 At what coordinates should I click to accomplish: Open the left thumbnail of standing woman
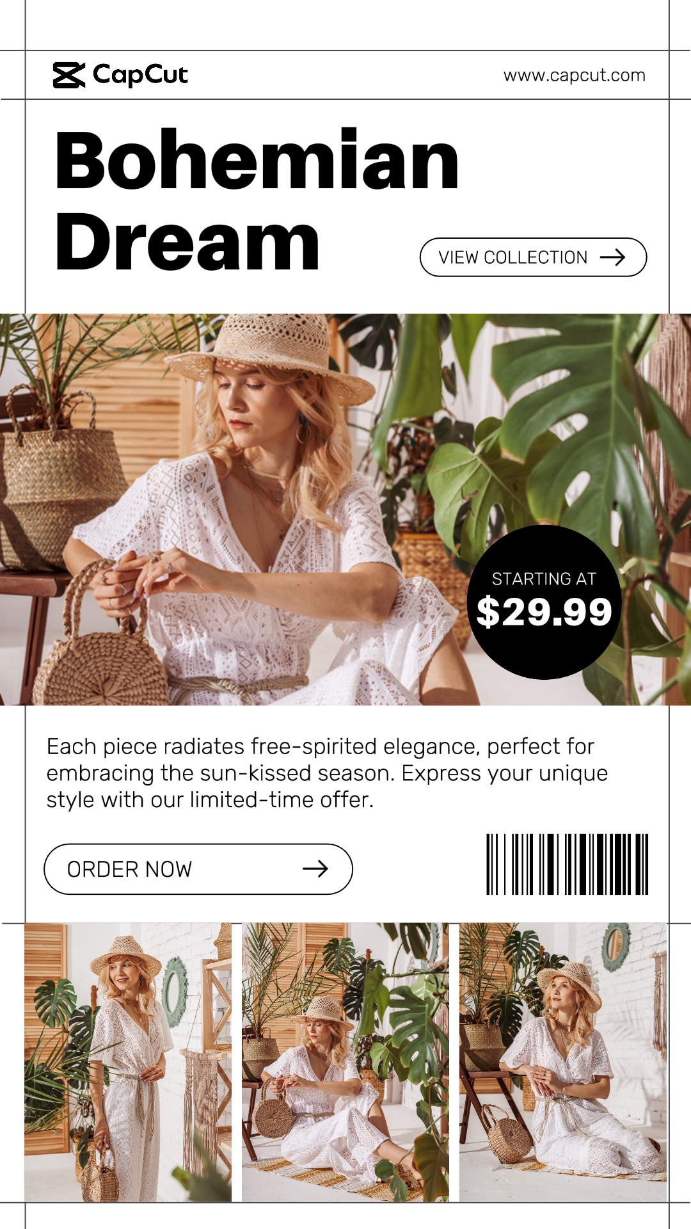point(128,1062)
